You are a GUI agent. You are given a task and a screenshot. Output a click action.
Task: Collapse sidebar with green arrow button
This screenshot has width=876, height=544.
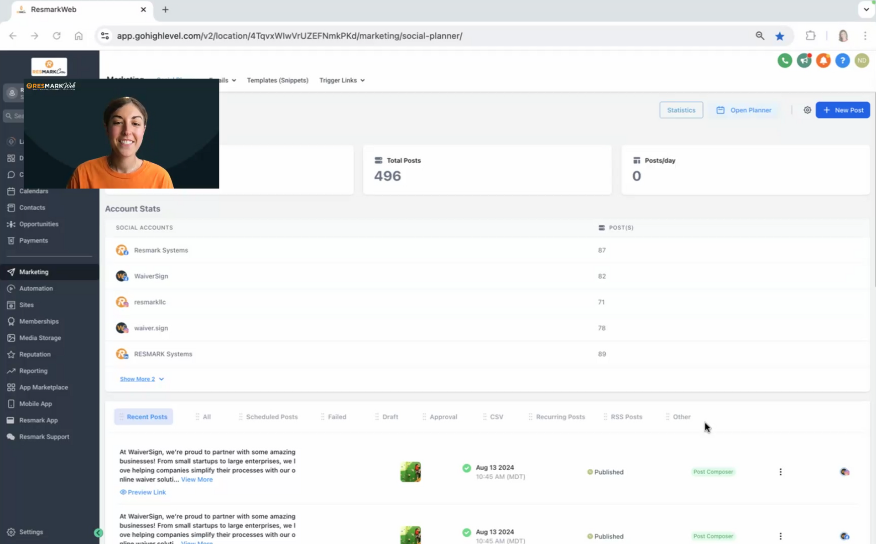click(98, 533)
